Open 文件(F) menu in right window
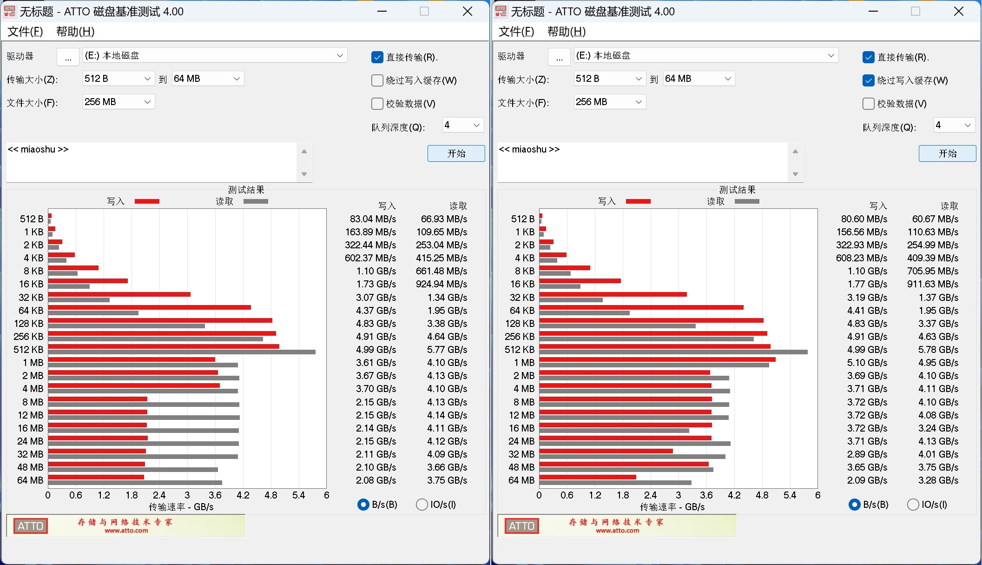Viewport: 982px width, 565px height. 516,32
